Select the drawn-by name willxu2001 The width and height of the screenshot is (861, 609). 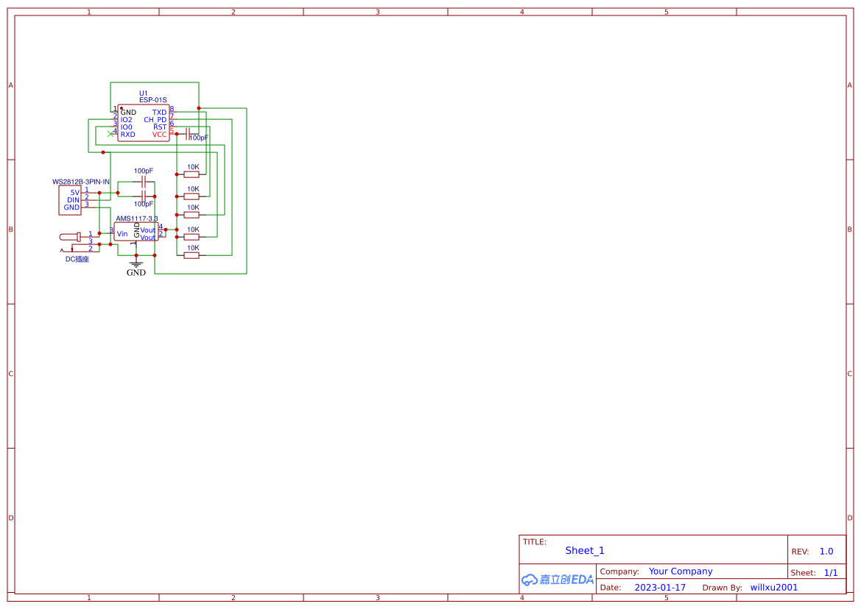[773, 587]
